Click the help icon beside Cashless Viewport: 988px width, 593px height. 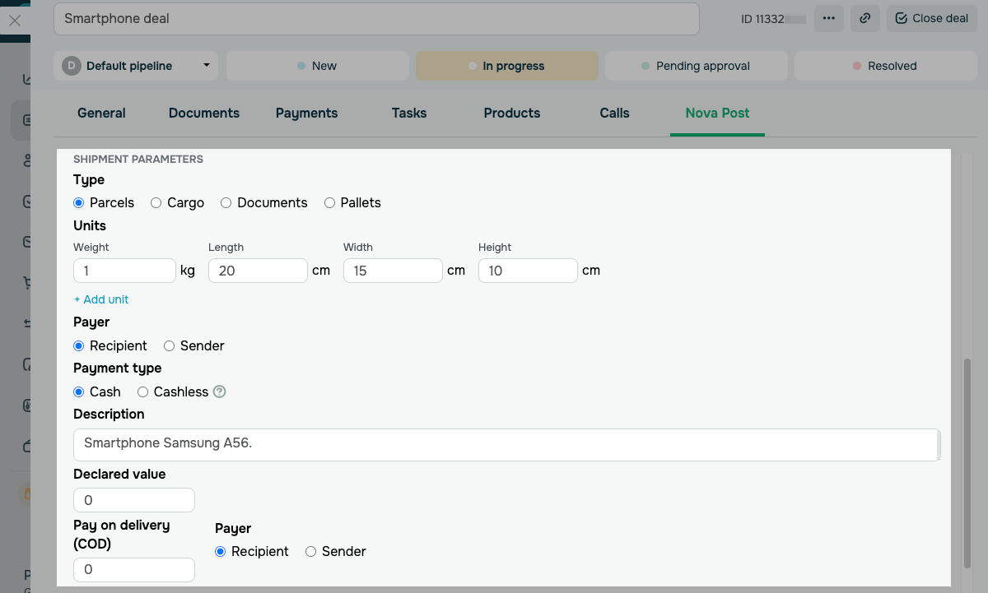point(220,392)
